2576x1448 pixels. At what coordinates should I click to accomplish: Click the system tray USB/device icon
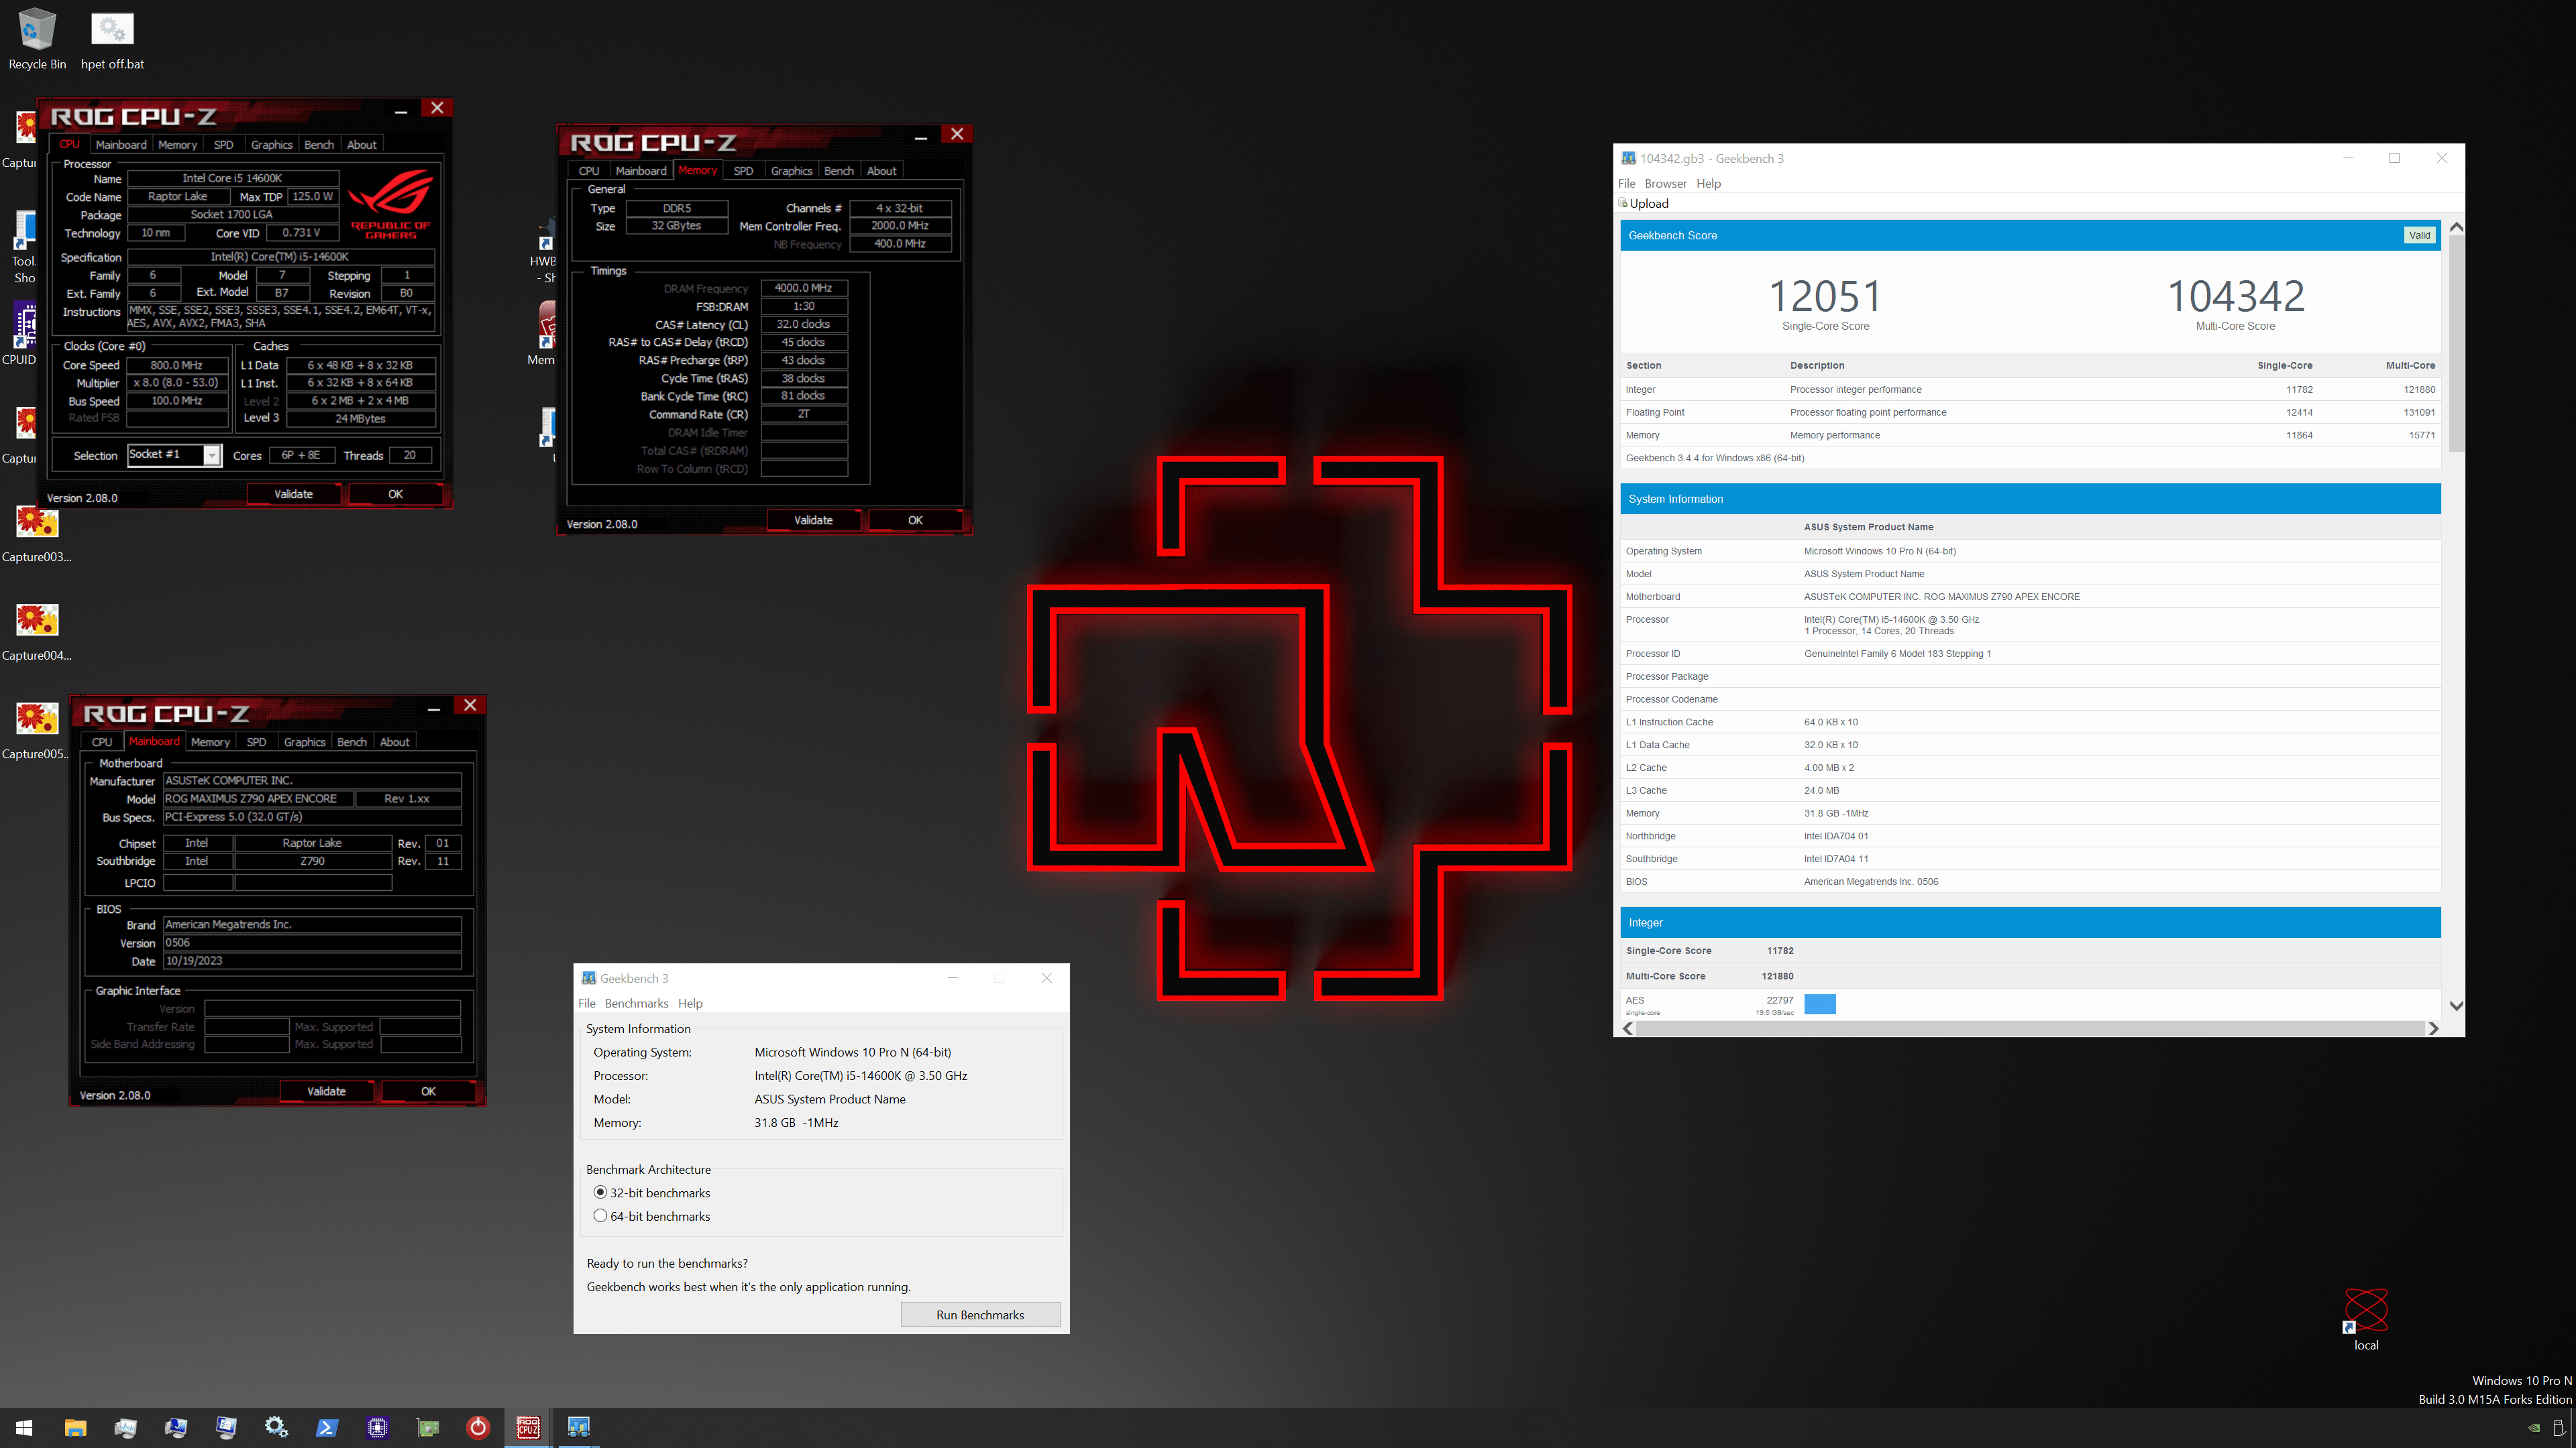[x=2559, y=1427]
